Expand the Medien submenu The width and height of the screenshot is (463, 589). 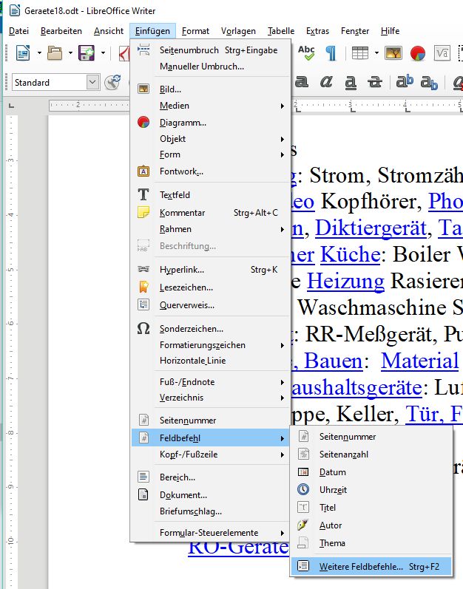pyautogui.click(x=211, y=106)
